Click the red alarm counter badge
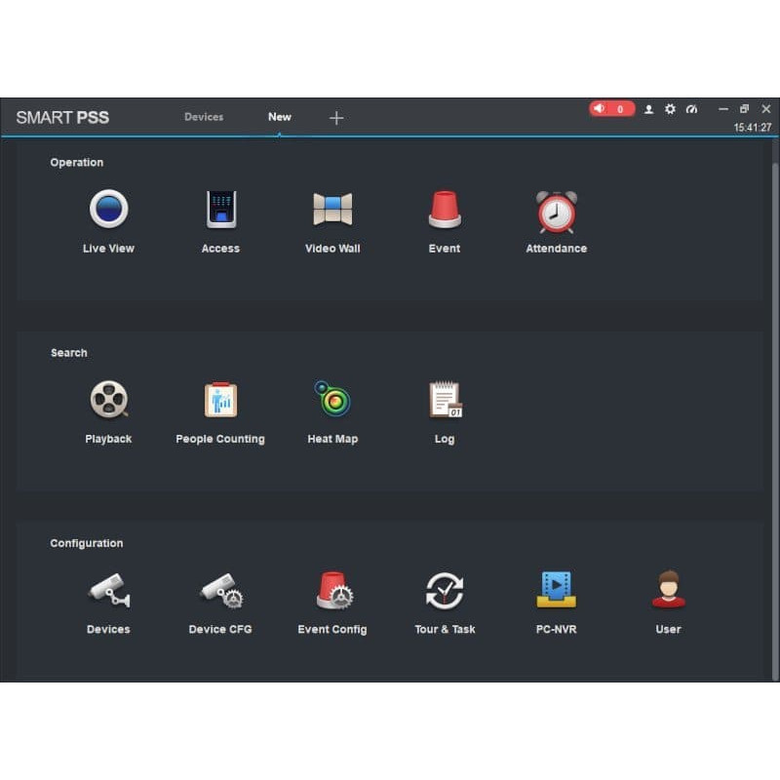Viewport: 780px width, 780px height. [611, 109]
